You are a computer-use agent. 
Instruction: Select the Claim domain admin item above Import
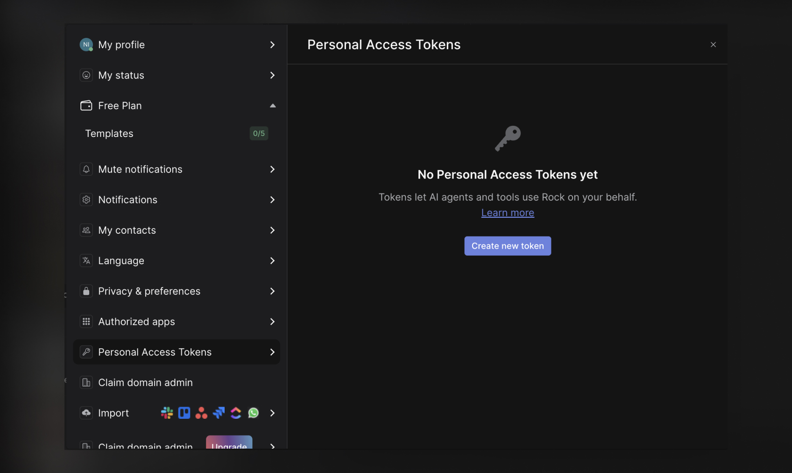pos(177,383)
